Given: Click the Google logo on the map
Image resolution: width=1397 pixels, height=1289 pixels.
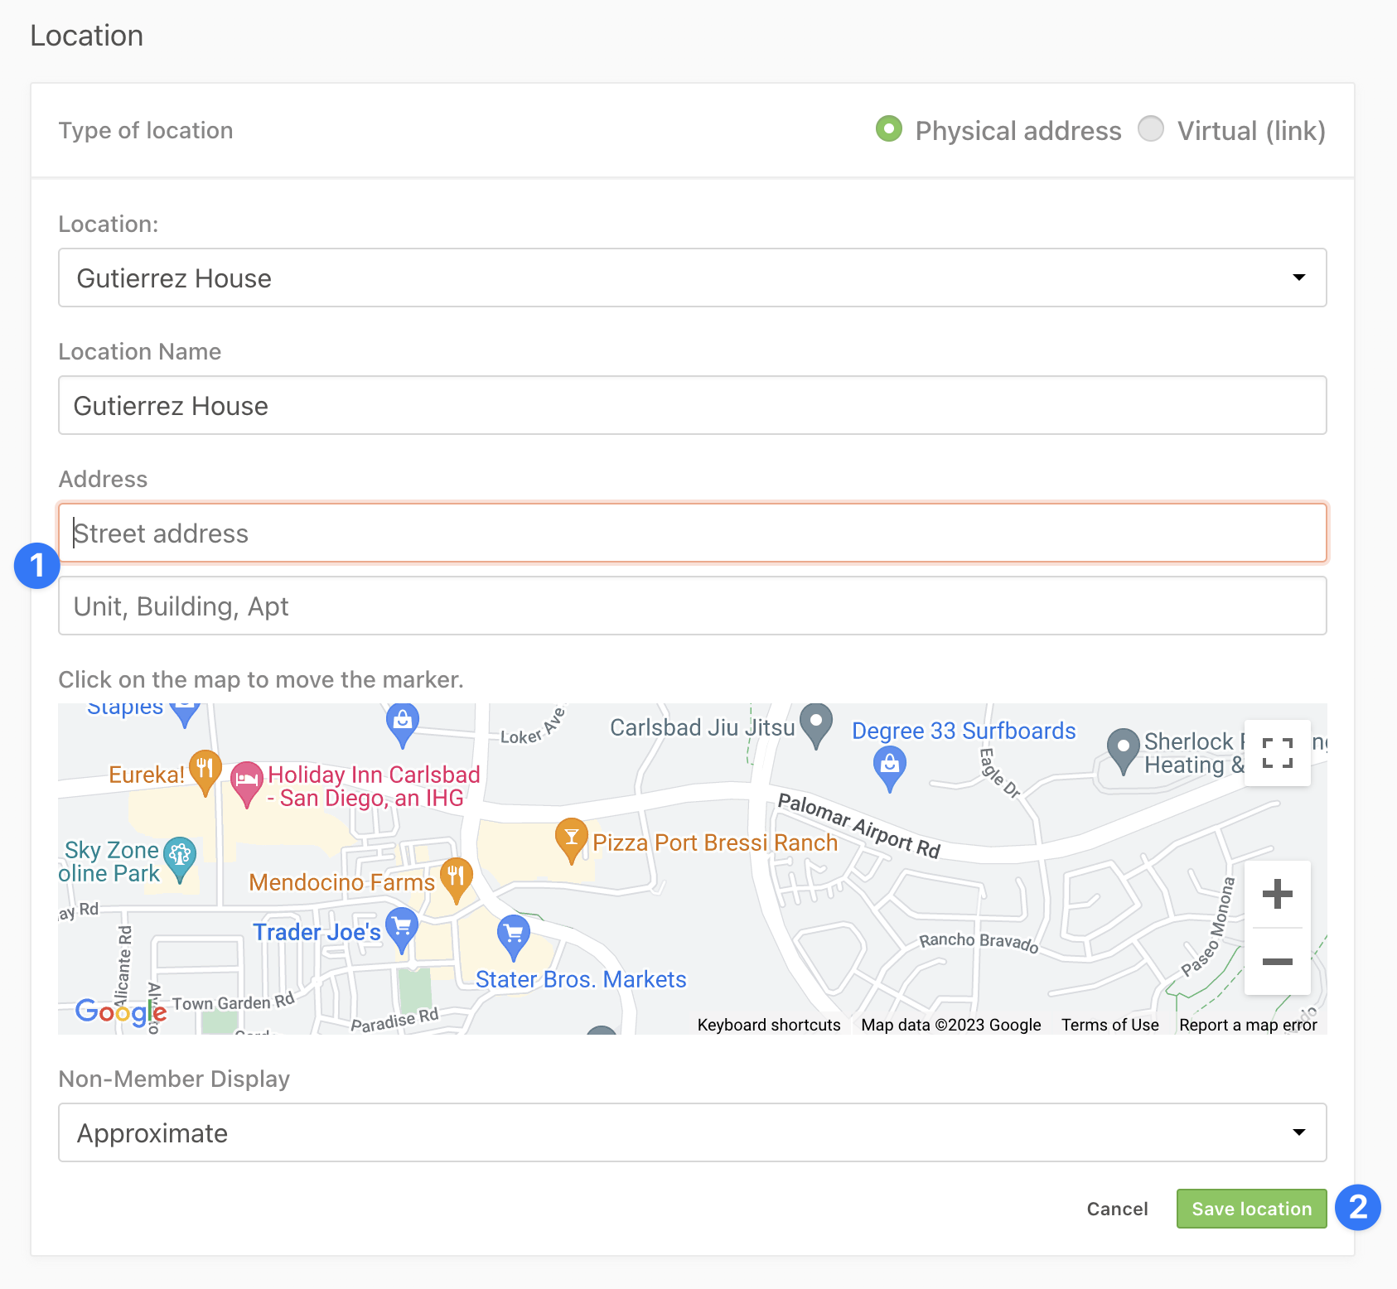Looking at the screenshot, I should [121, 1011].
